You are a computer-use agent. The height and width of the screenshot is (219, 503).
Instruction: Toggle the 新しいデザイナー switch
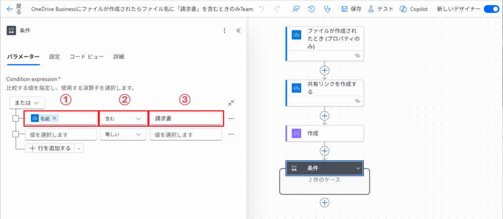click(x=491, y=9)
